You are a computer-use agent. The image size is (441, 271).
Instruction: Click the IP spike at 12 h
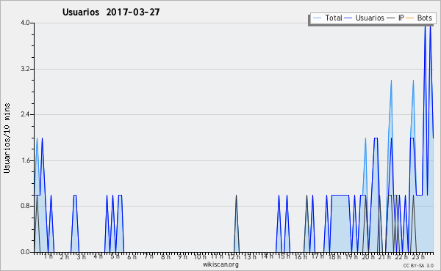pos(236,223)
